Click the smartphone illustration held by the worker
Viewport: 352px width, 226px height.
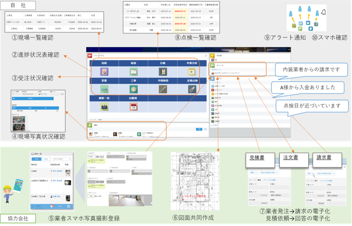(18, 185)
